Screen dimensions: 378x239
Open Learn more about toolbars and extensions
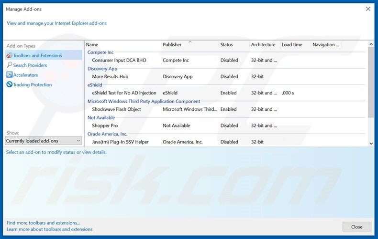click(x=49, y=229)
